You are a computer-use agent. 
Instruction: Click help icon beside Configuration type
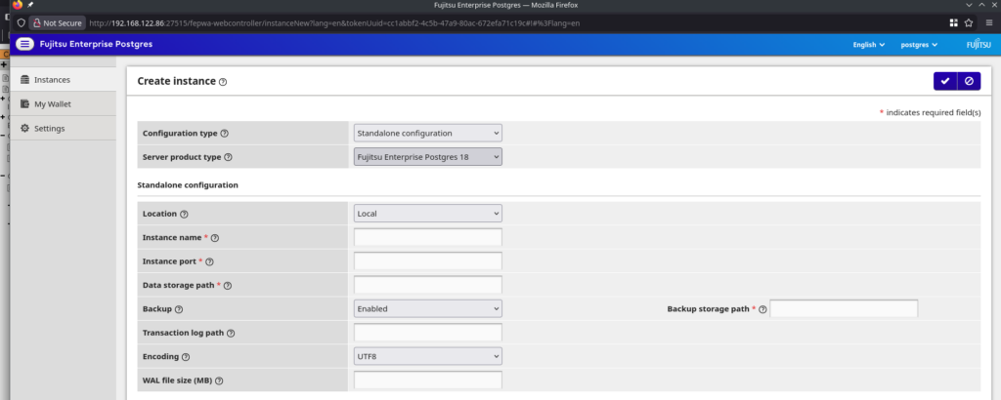tap(225, 133)
